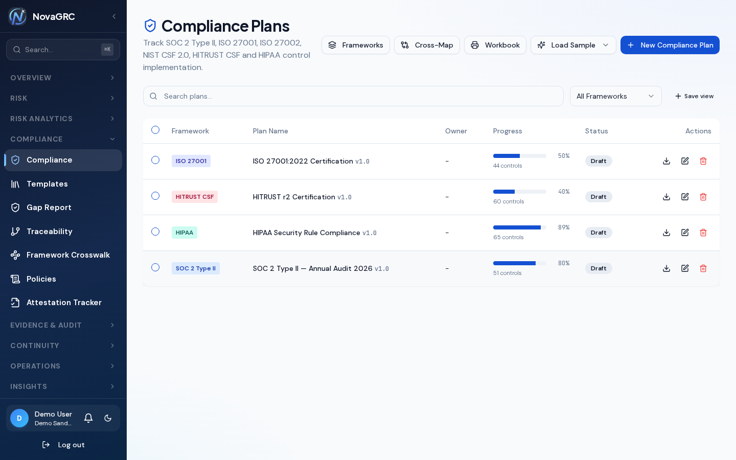Click the SOC 2 Type II framework badge
This screenshot has height=460, width=736.
click(x=196, y=268)
